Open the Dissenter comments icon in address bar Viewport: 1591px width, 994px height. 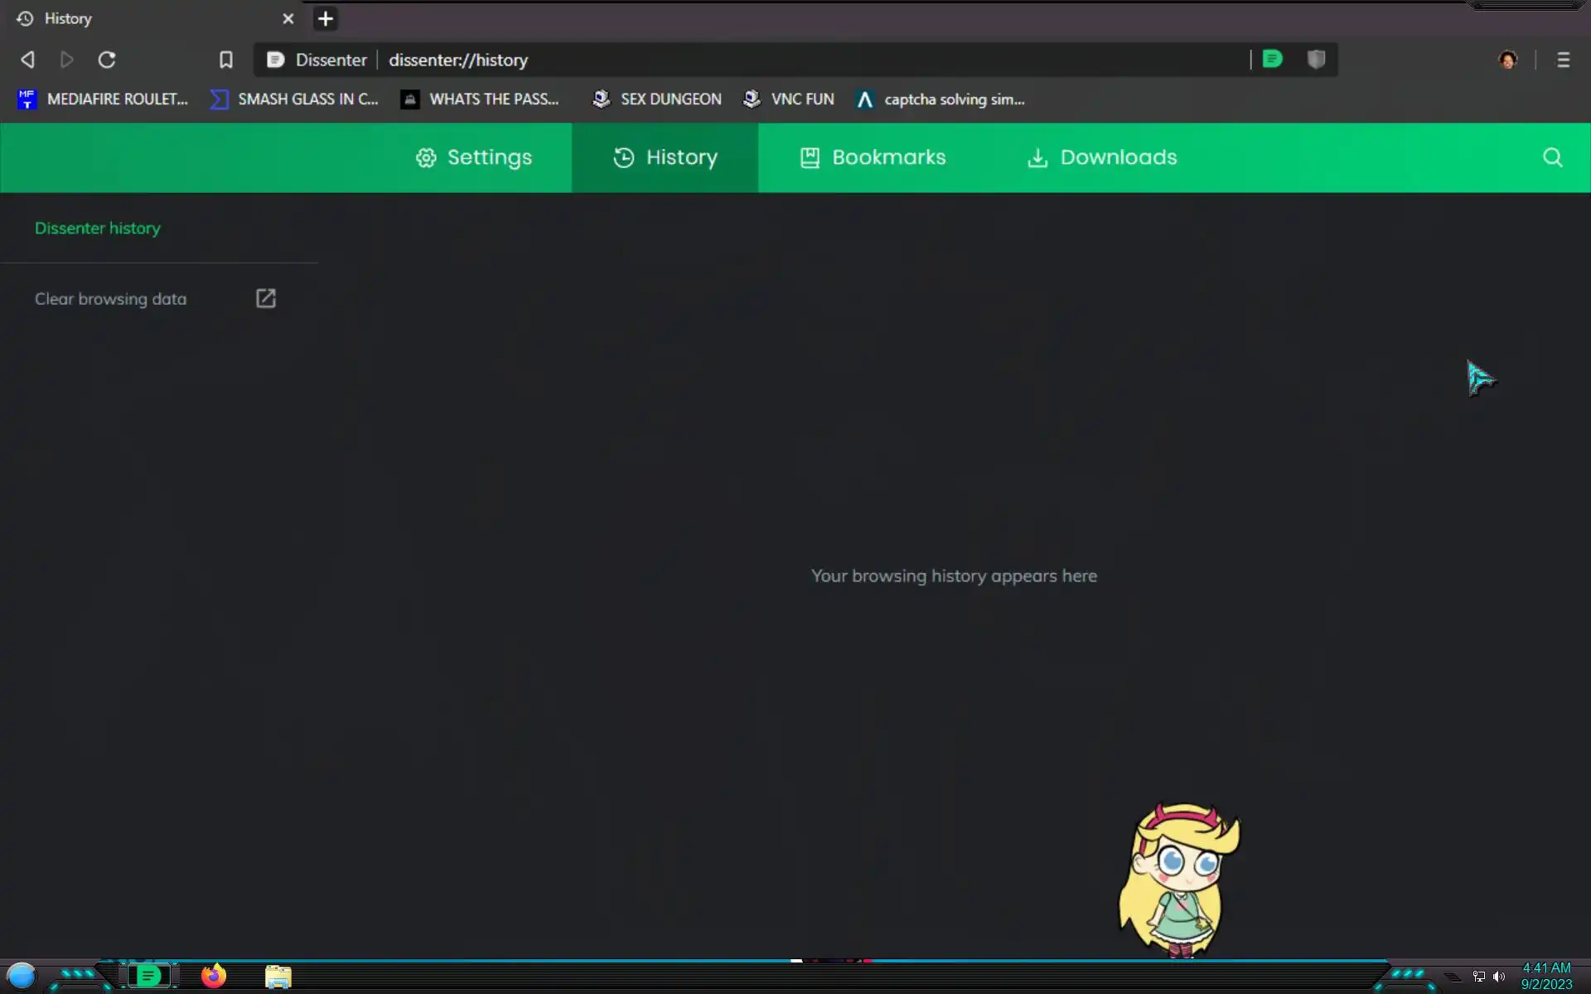(1272, 59)
